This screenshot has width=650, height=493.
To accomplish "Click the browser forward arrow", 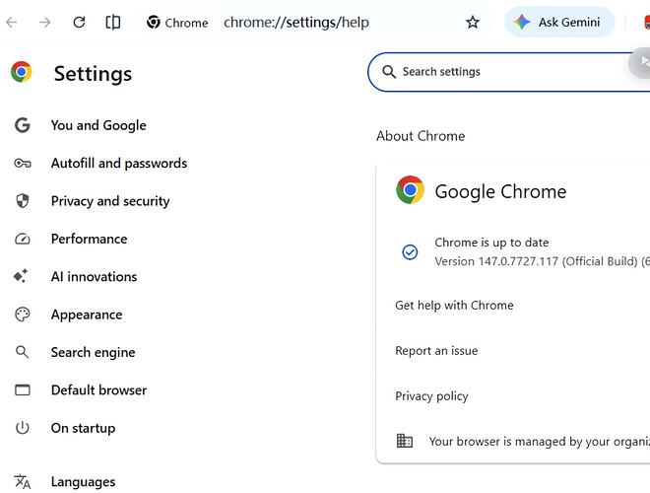I will point(44,22).
